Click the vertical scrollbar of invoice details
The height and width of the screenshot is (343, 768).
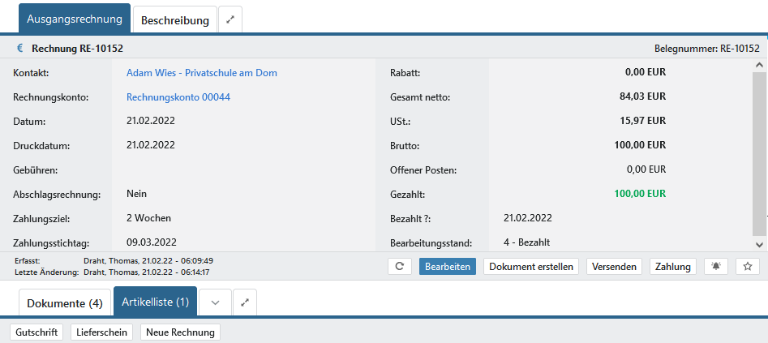(x=759, y=146)
